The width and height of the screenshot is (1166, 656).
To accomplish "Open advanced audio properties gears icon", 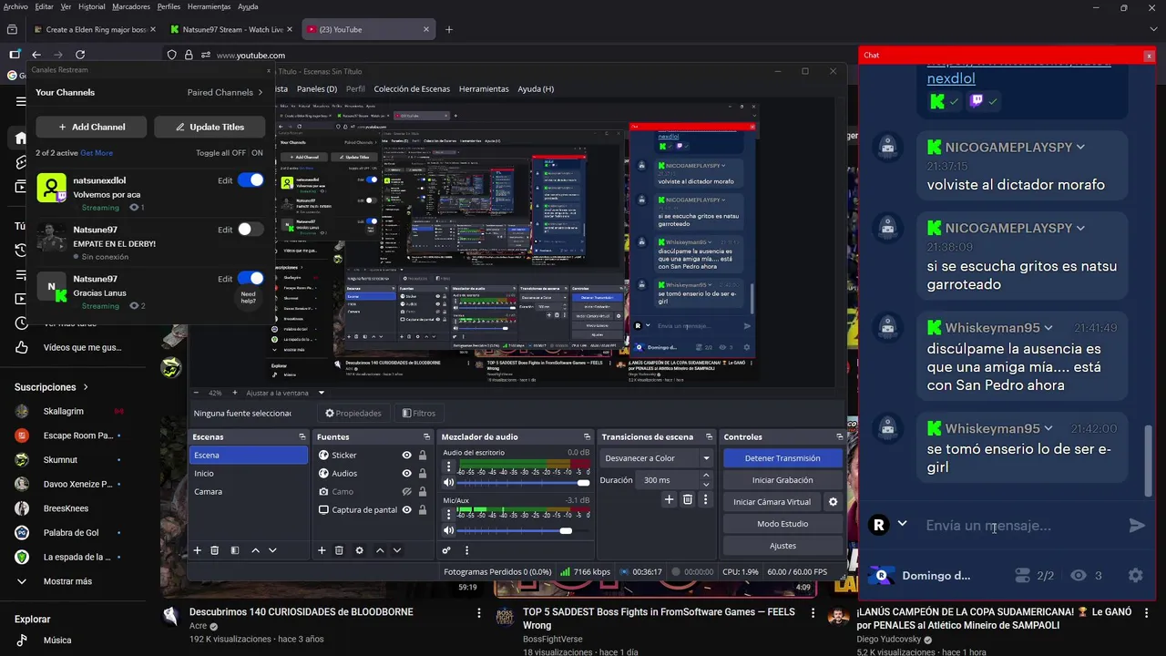I will tap(446, 550).
